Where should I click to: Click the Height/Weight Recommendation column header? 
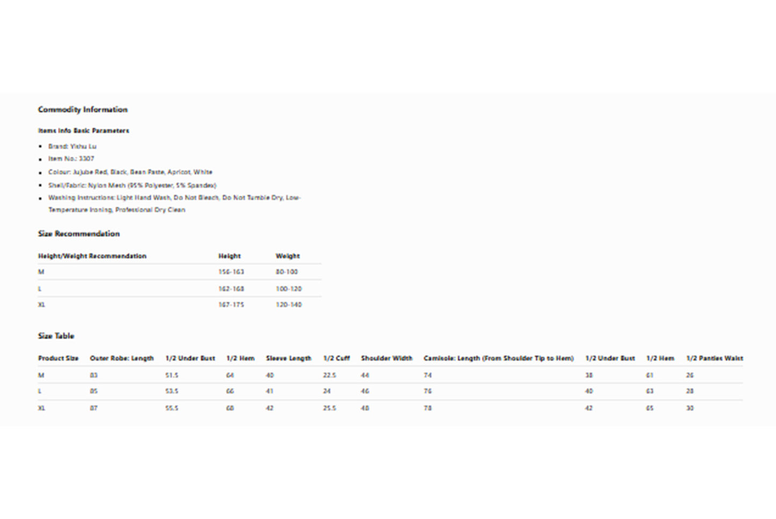[92, 256]
